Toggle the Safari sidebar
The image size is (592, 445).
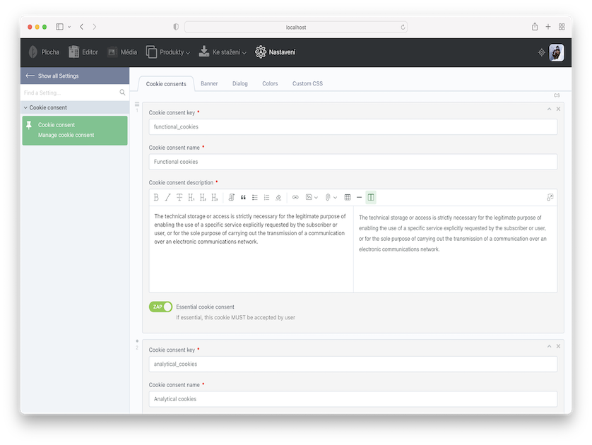pos(59,27)
